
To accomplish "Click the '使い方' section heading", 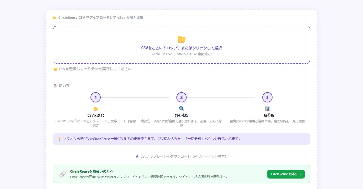I will pos(64,86).
